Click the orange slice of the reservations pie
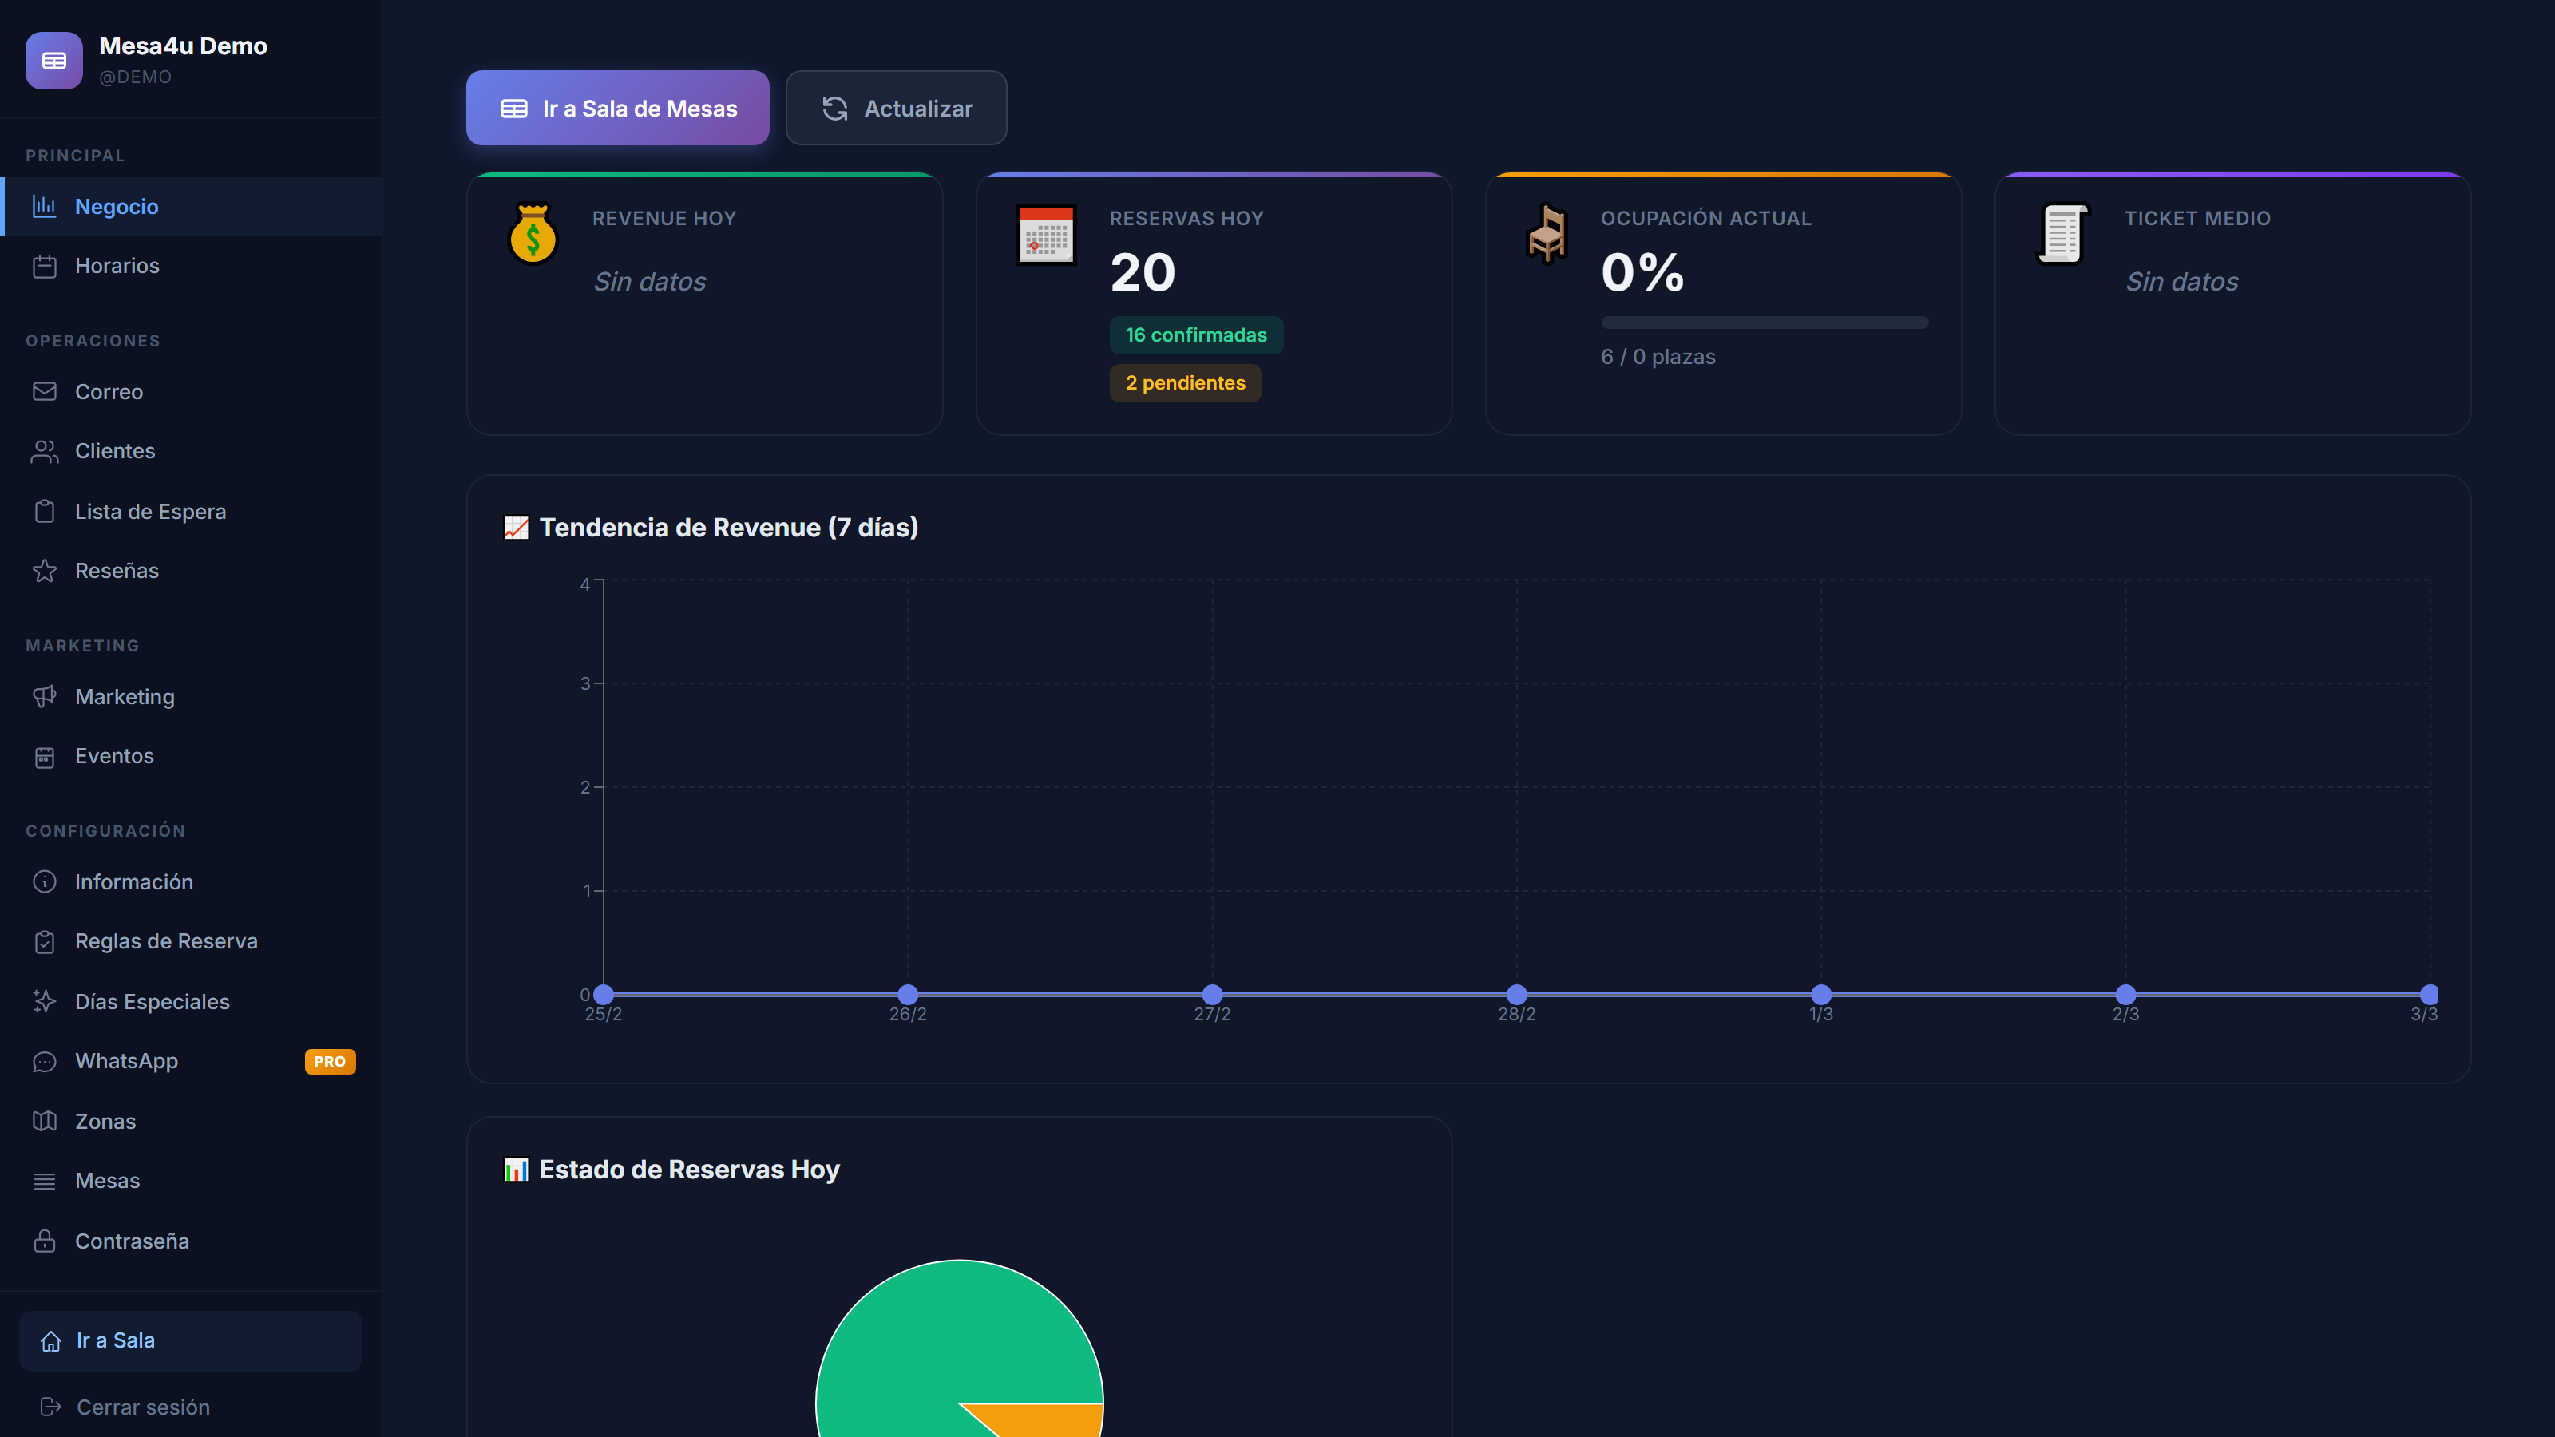 (1041, 1420)
